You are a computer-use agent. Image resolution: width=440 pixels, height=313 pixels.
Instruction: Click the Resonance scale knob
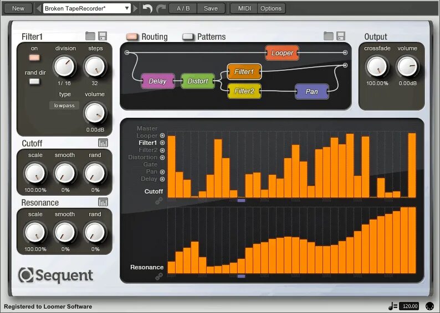pos(35,232)
